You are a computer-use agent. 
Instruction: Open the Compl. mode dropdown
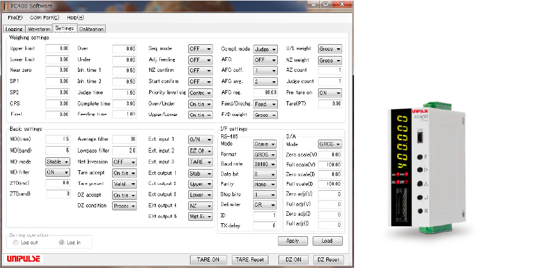click(265, 49)
